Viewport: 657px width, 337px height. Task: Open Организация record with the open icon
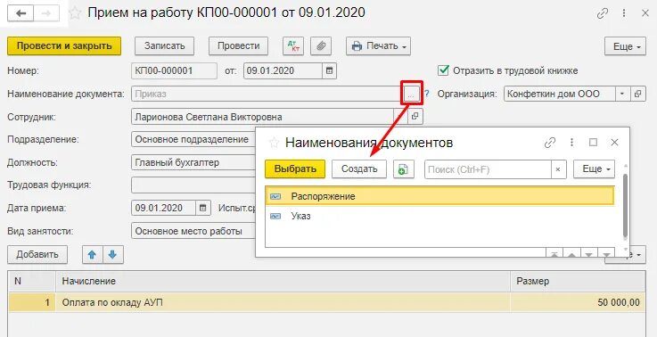637,94
